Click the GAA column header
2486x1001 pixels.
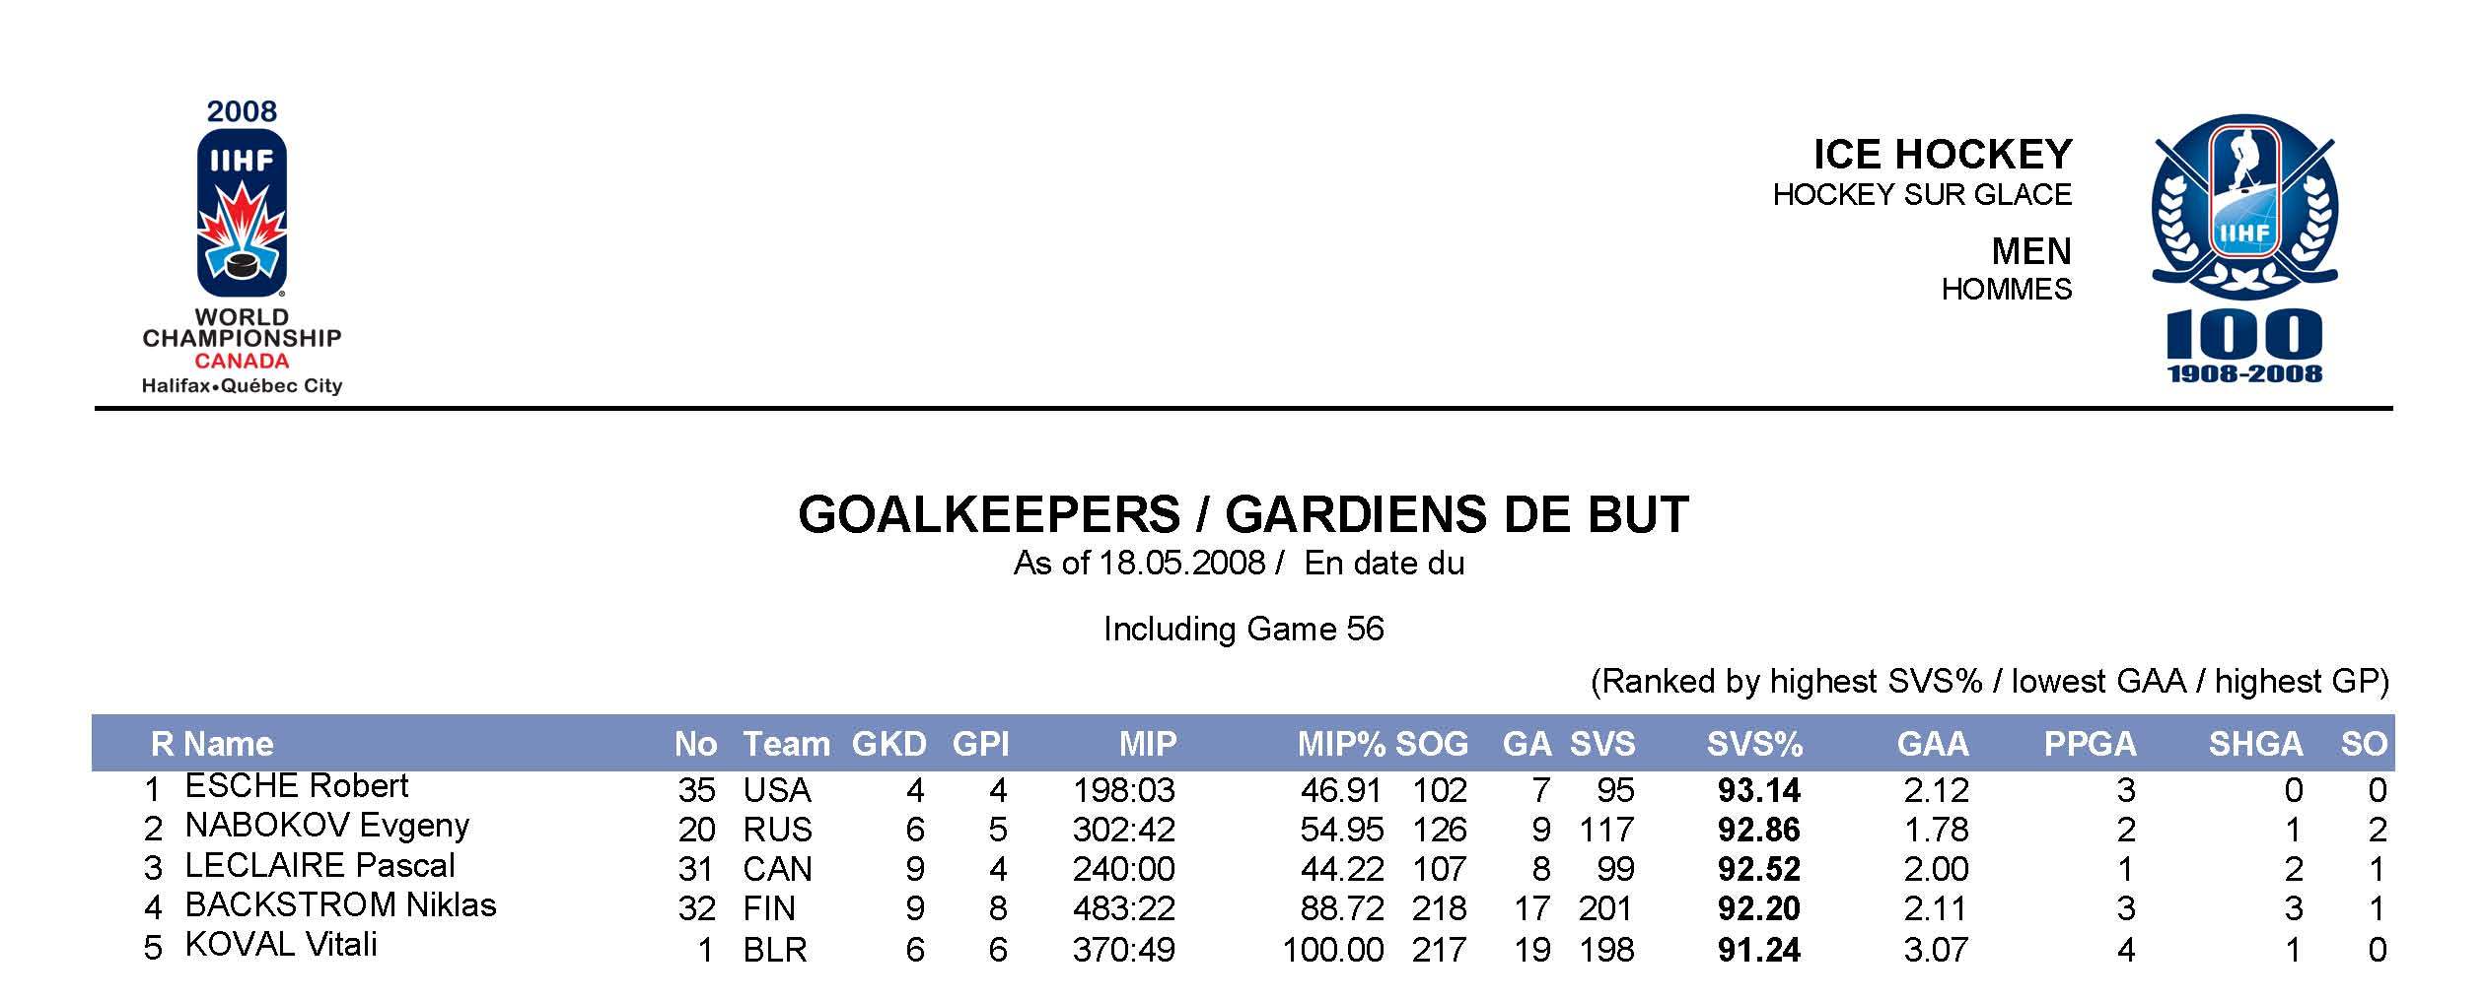pos(1932,744)
